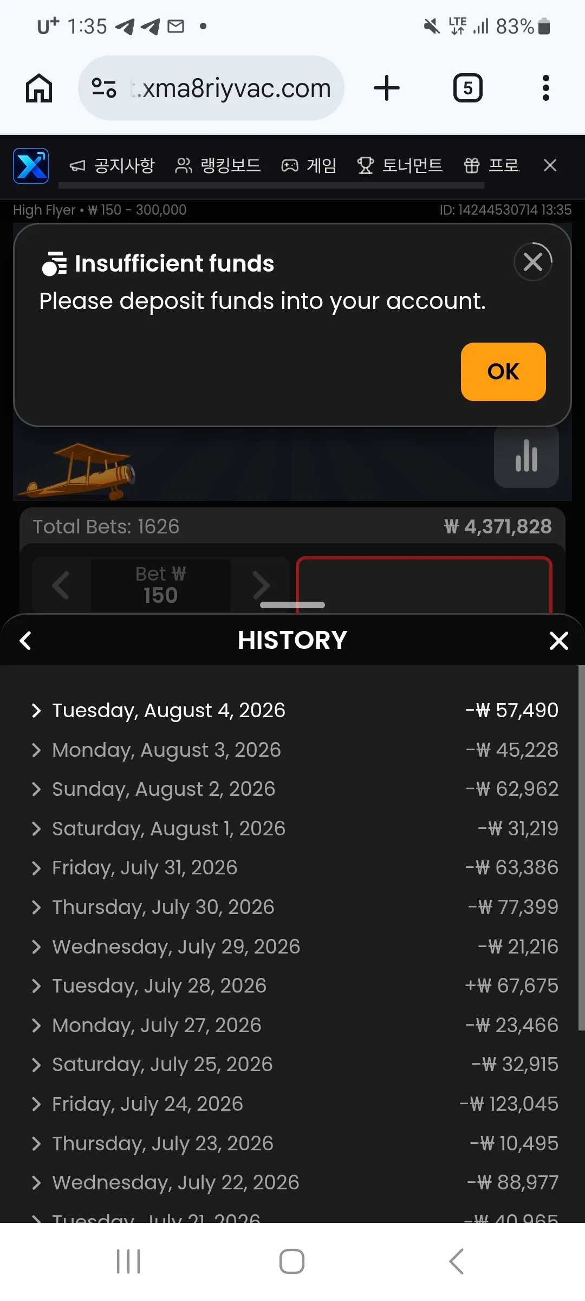Expand Friday, July 24, 2026 entry
Screen dimensions: 585x1301
pos(294,1104)
